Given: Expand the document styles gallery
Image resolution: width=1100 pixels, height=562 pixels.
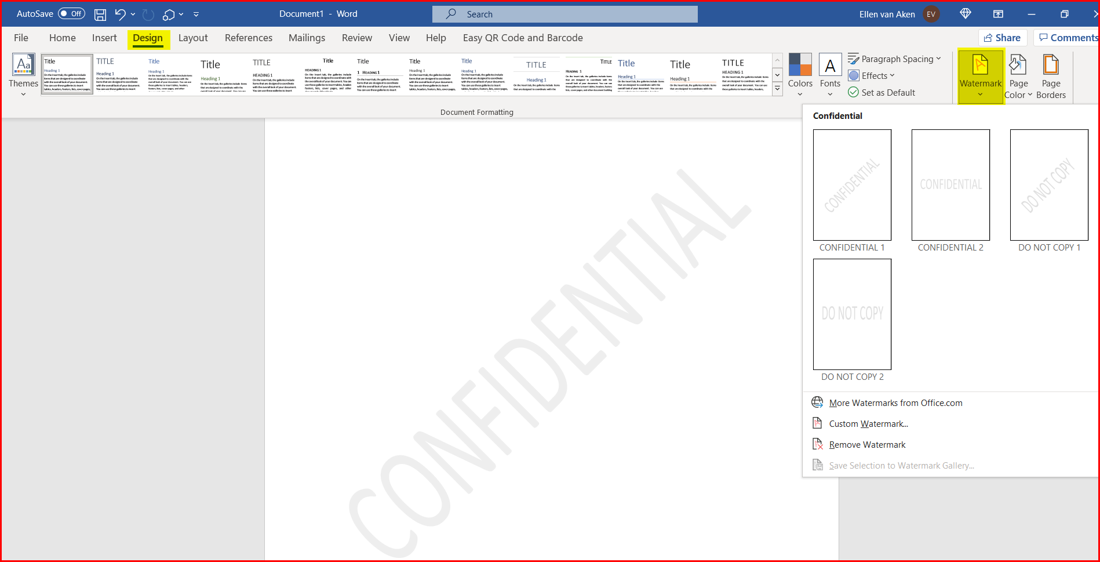Looking at the screenshot, I should [x=777, y=89].
